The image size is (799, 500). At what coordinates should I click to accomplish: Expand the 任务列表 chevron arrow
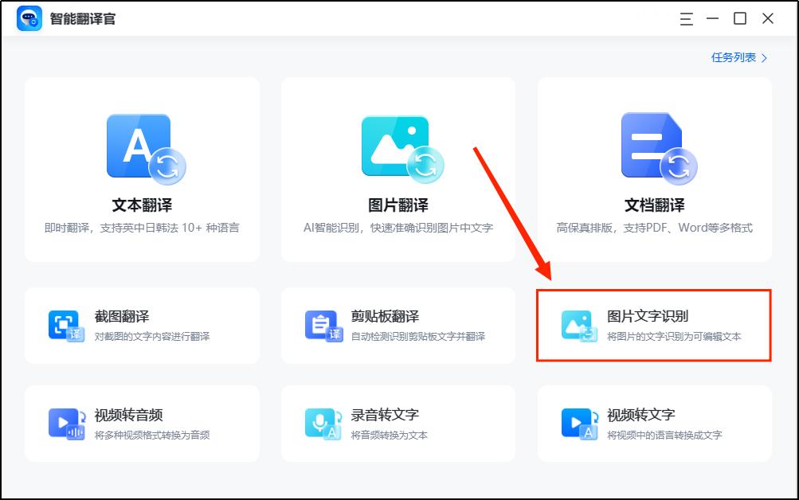pyautogui.click(x=762, y=57)
